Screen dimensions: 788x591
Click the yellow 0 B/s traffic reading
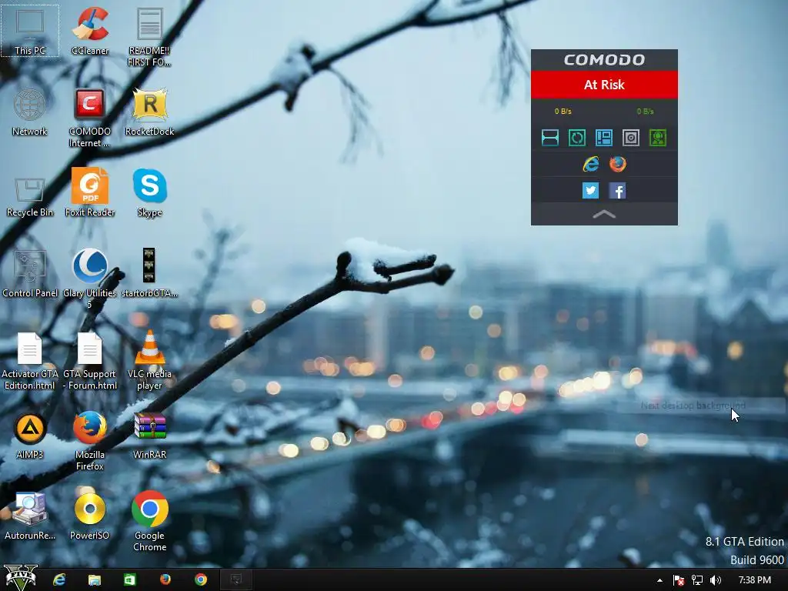click(x=563, y=111)
